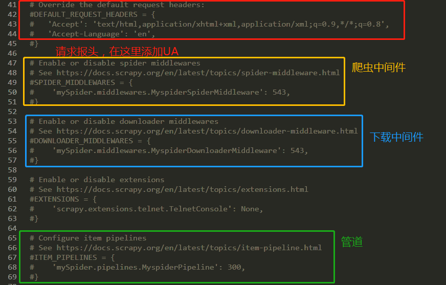
Task: Click '# Enable or disable extensions' comment
Action: [97, 180]
